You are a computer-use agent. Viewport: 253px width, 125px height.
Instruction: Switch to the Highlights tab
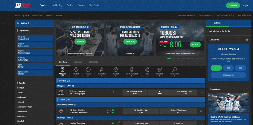point(93,62)
